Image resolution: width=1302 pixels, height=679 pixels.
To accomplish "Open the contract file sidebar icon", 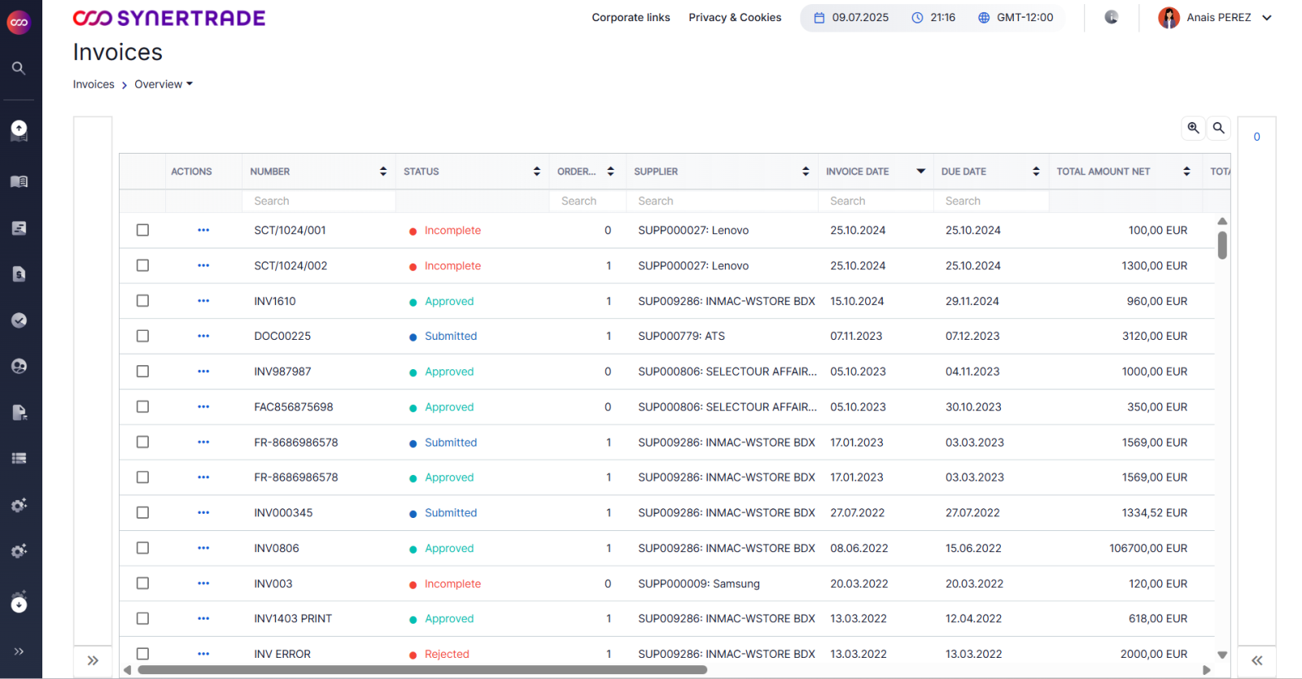I will pos(19,412).
